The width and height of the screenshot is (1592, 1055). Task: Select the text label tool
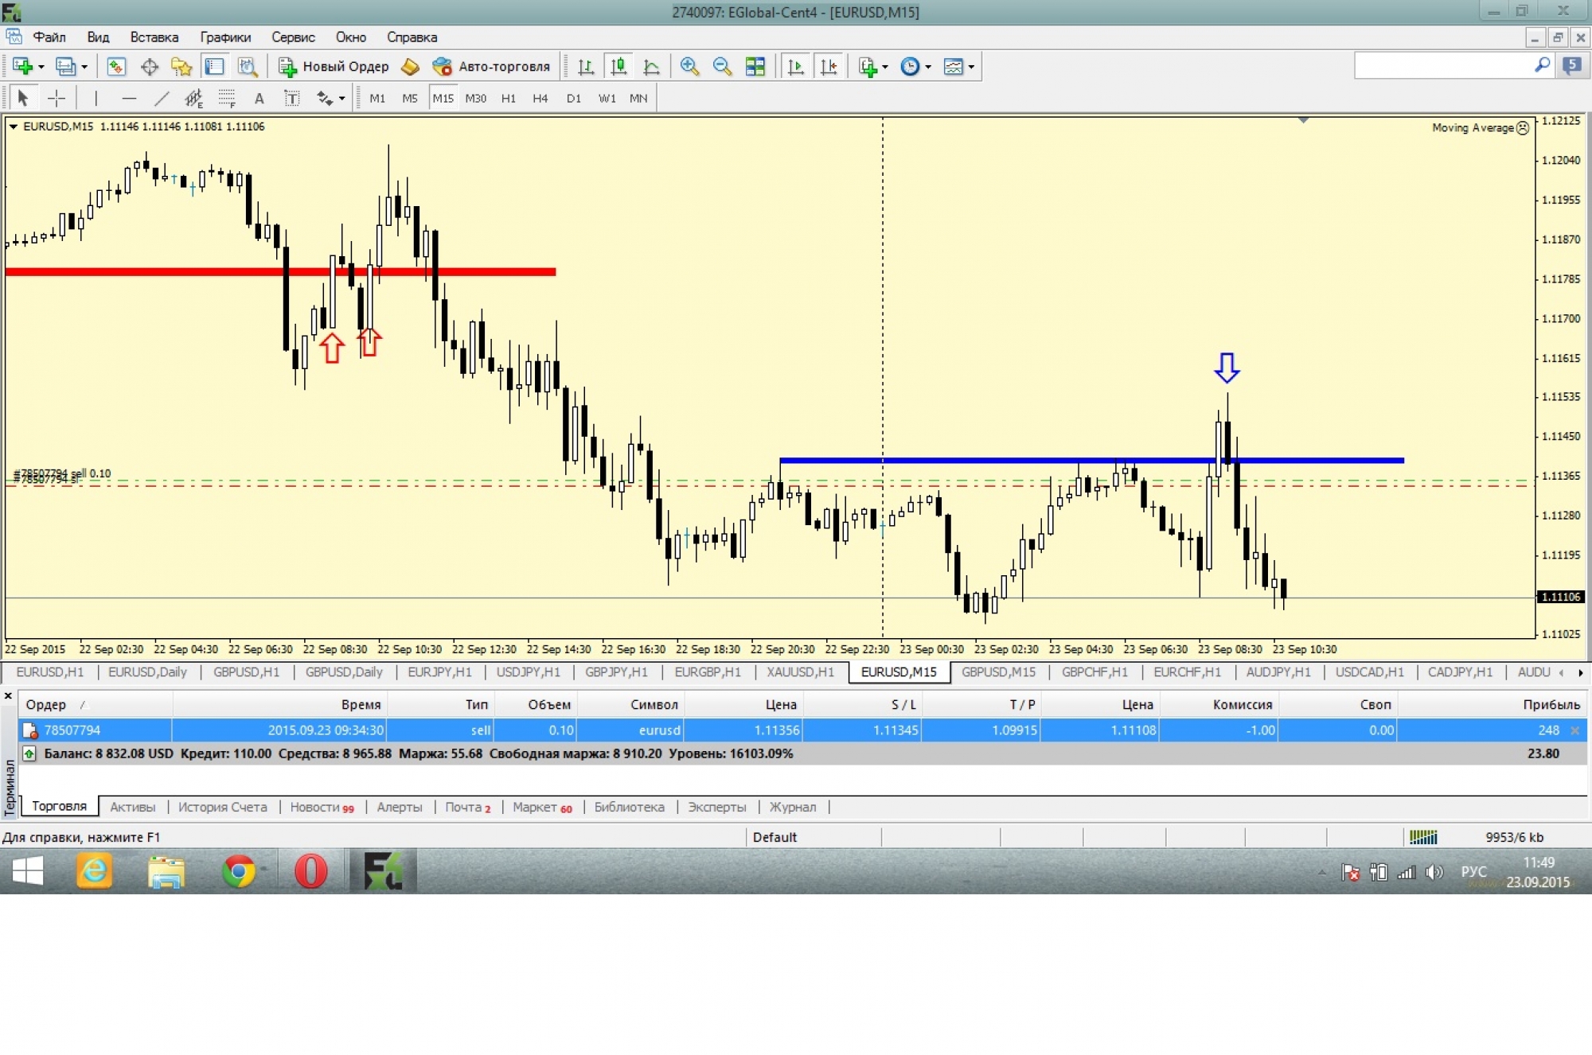tap(292, 99)
